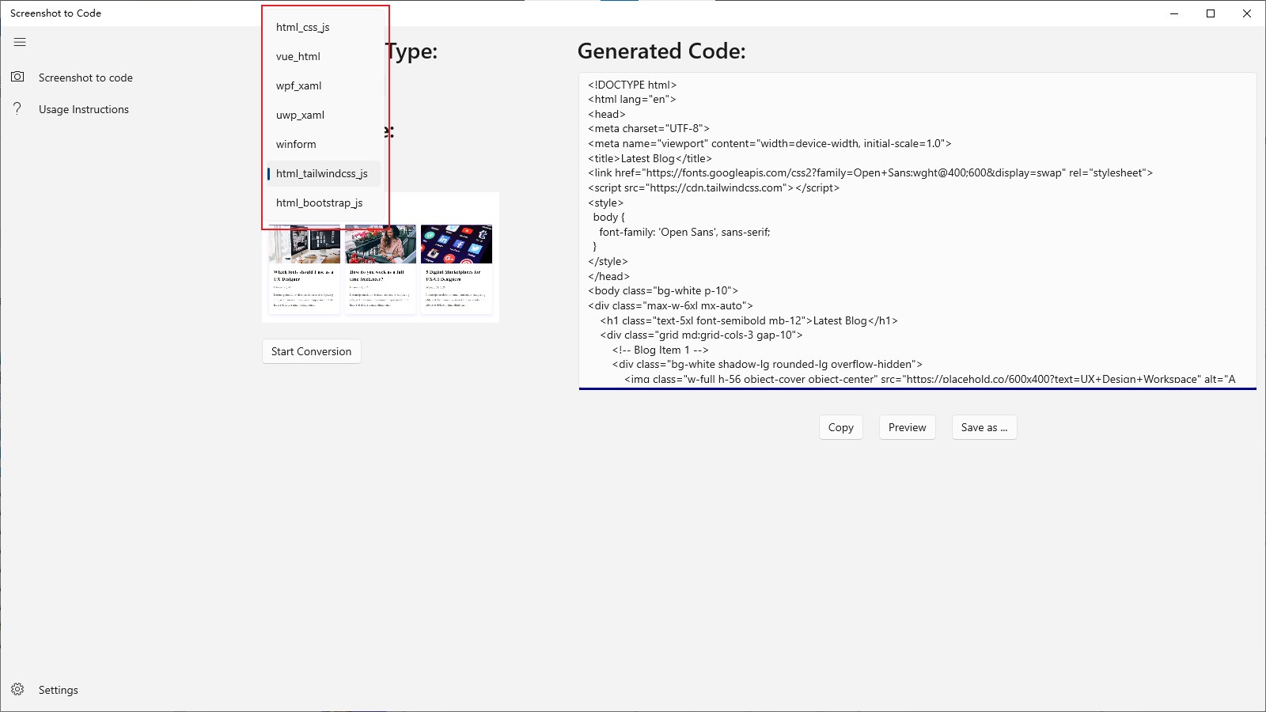The image size is (1266, 712).
Task: Pick the wpf_xaml option
Action: click(x=299, y=85)
